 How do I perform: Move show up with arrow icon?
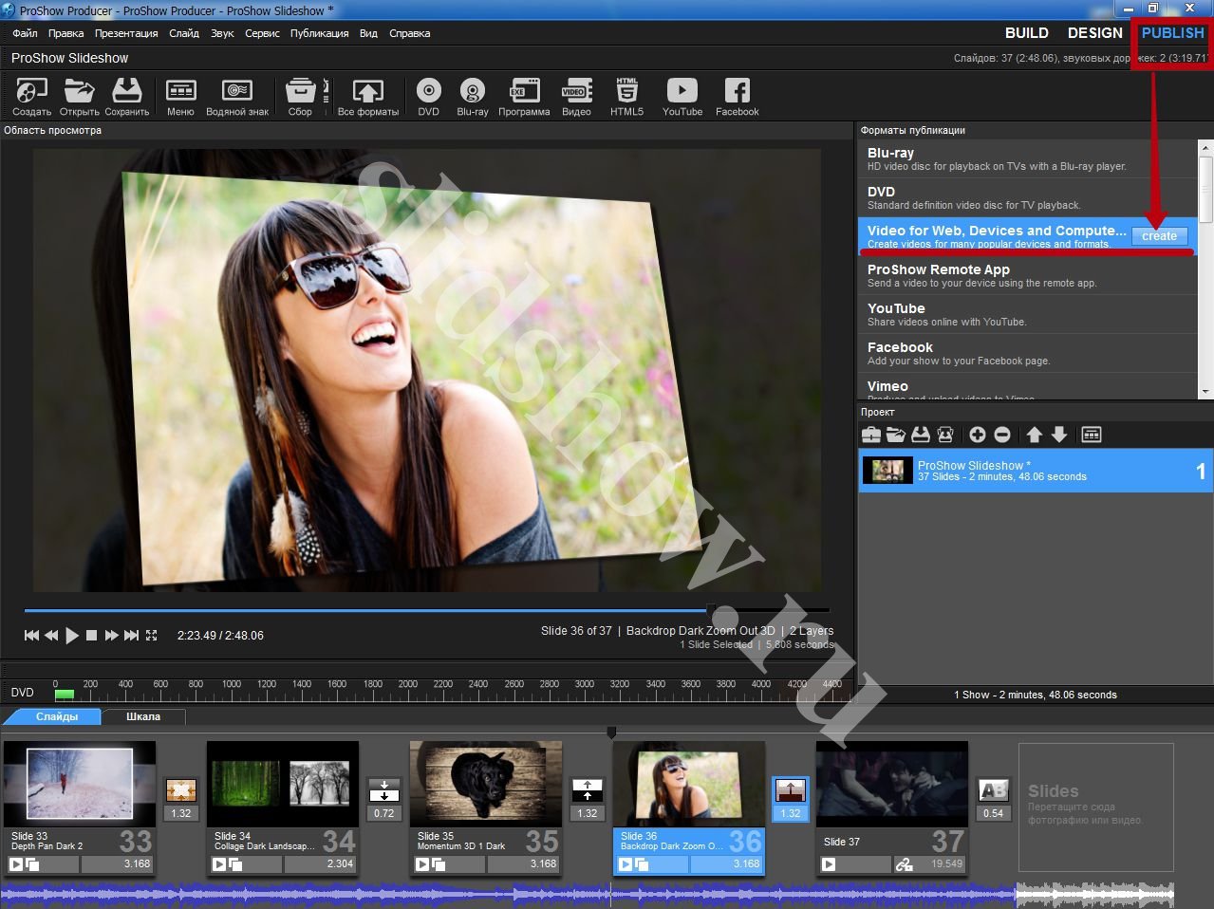coord(1034,435)
